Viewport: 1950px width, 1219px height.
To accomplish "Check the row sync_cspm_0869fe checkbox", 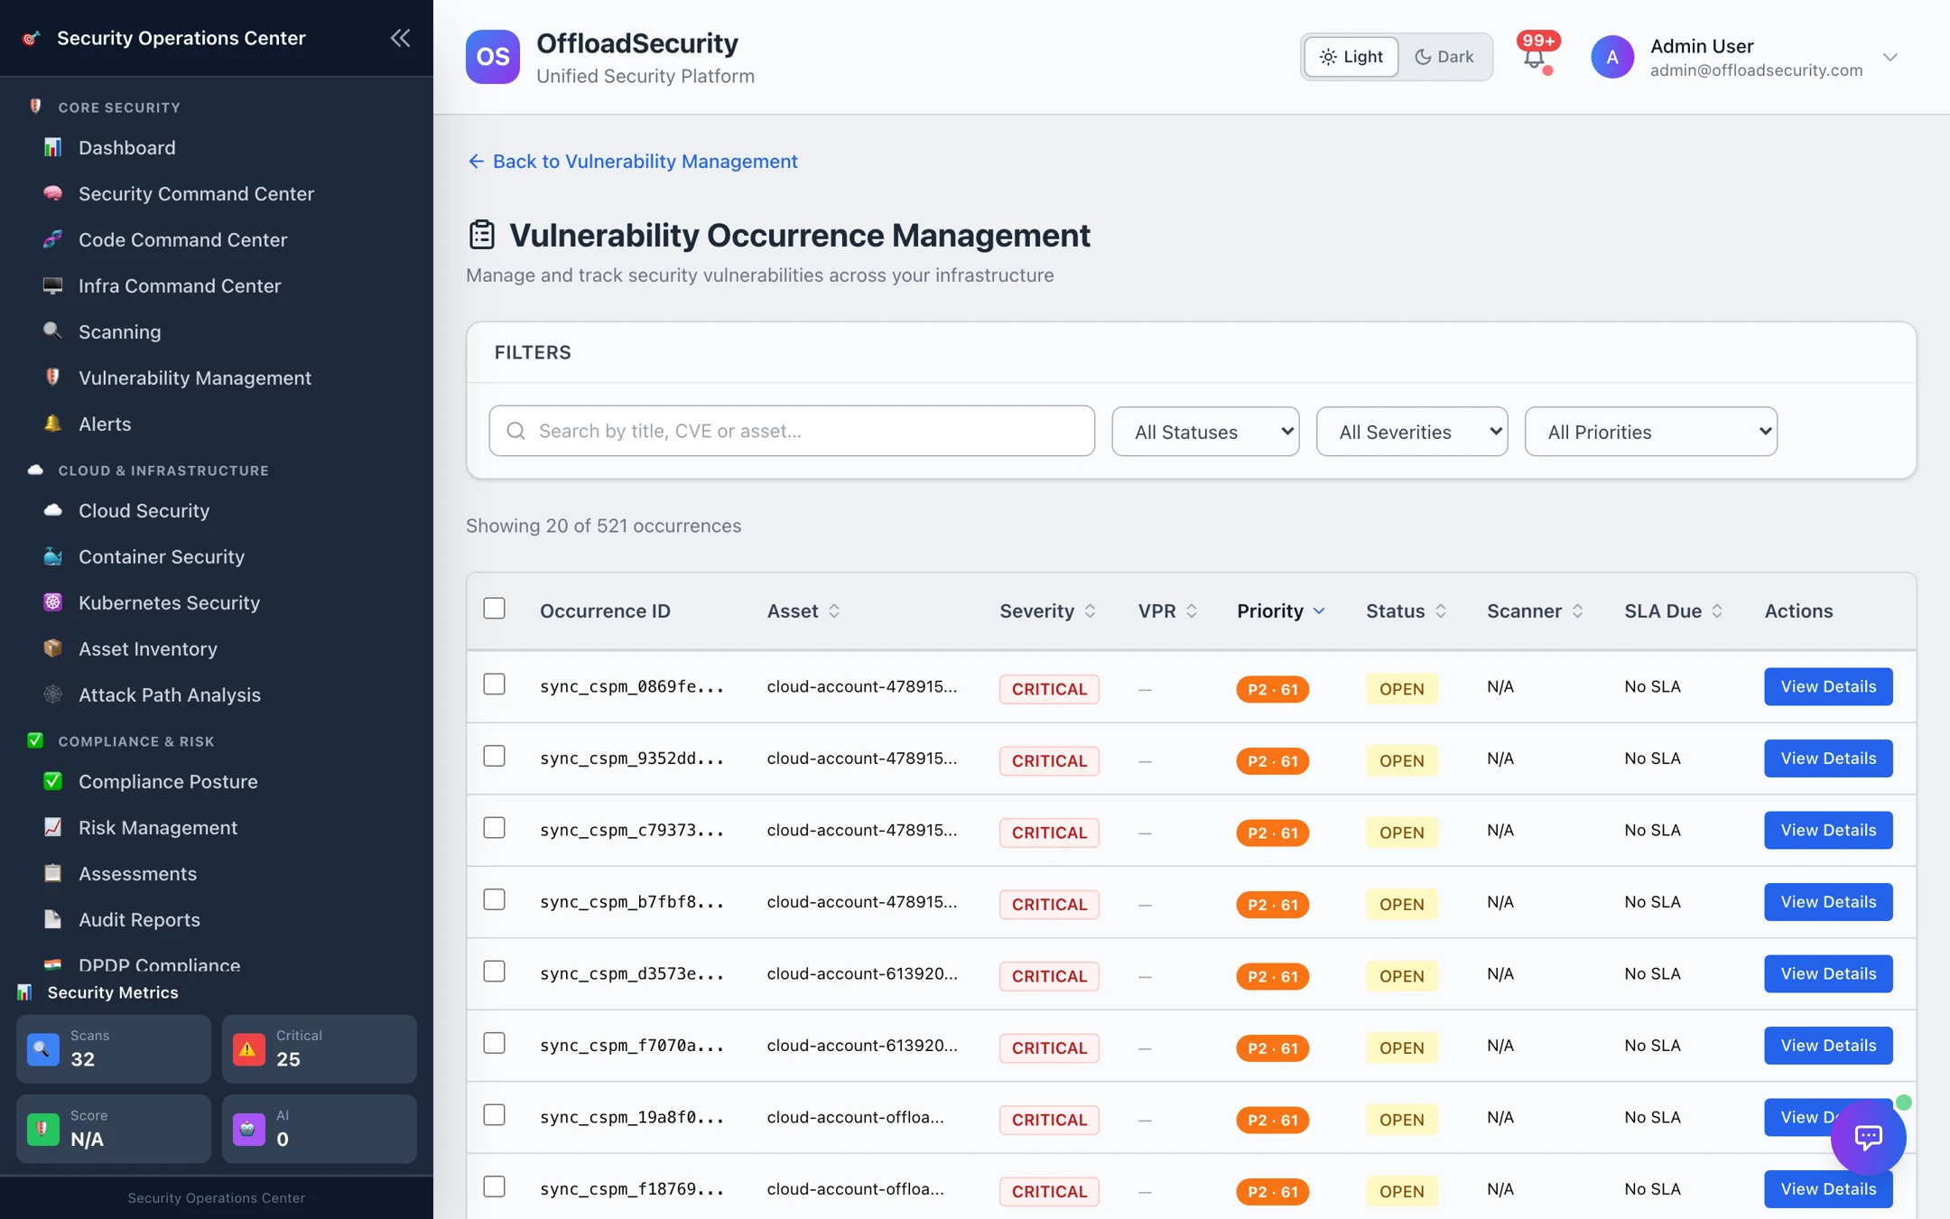I will [x=494, y=684].
